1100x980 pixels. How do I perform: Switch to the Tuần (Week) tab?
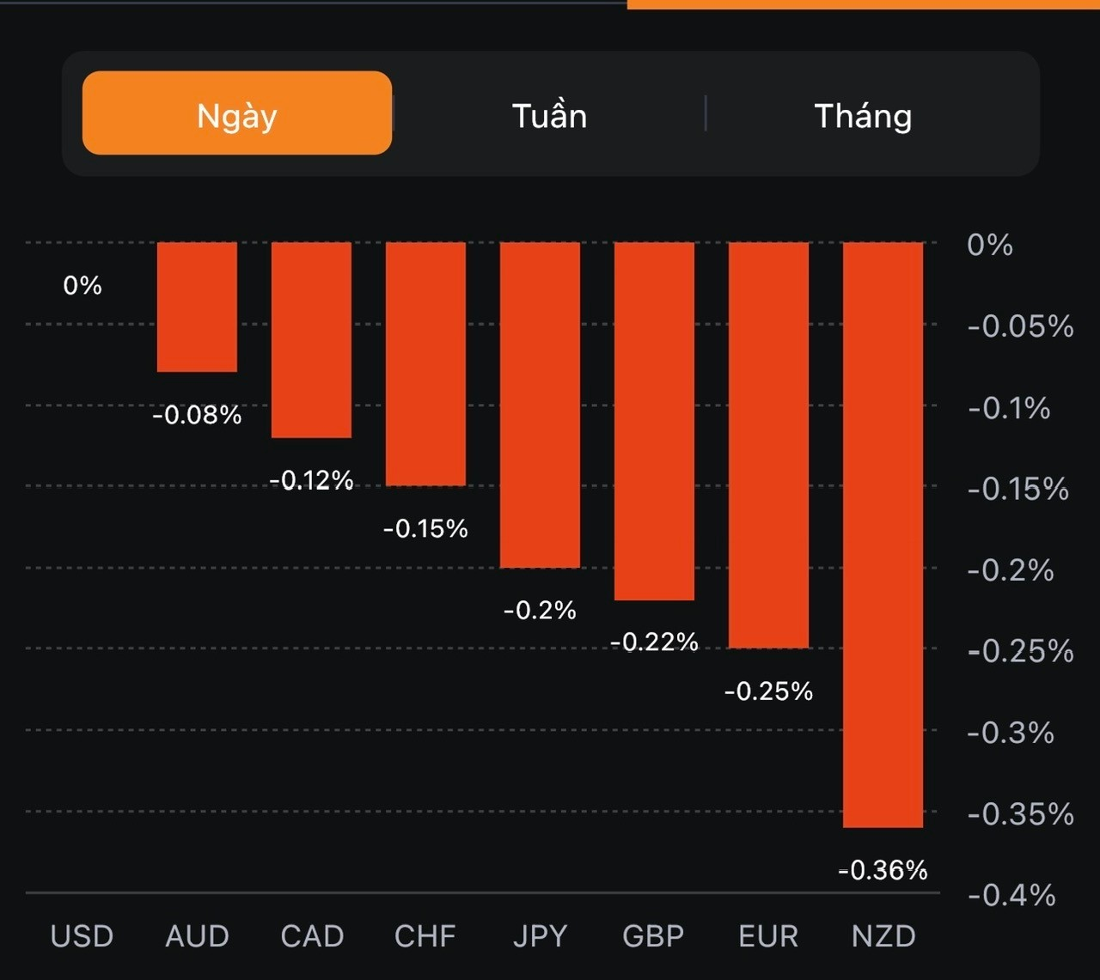click(x=549, y=115)
